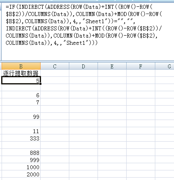Select column F header
The height and width of the screenshot is (180, 174).
coord(141,66)
